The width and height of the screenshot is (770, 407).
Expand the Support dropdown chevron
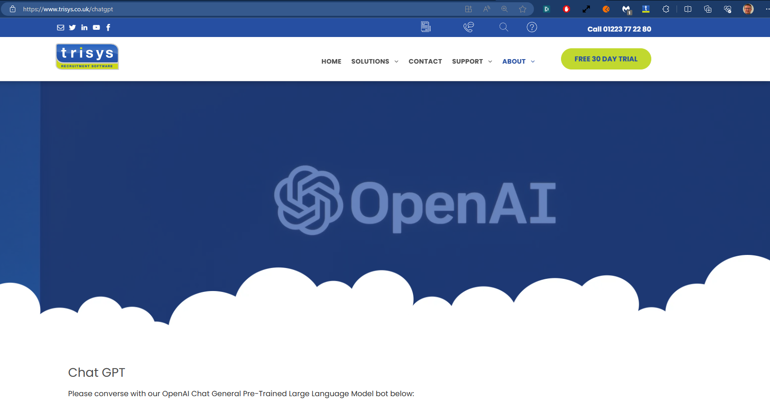coord(490,61)
